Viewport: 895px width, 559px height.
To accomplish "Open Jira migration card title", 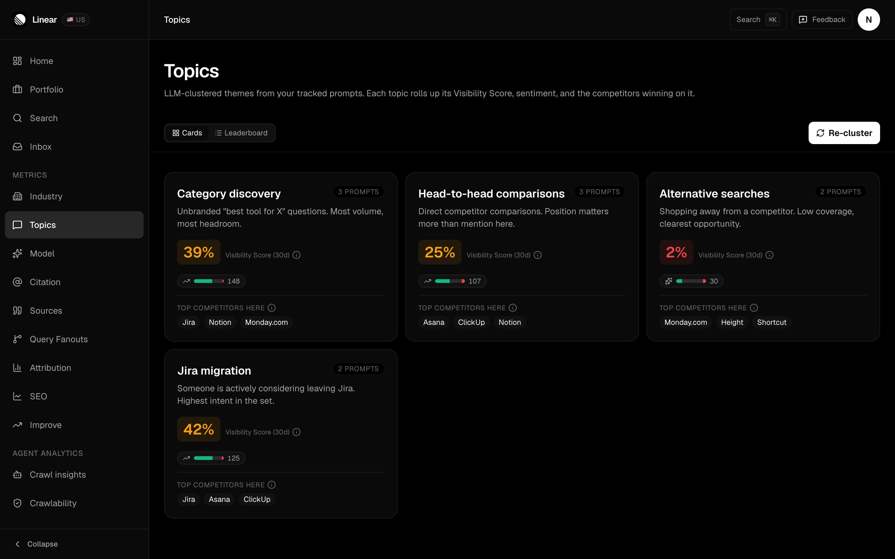I will pos(214,370).
